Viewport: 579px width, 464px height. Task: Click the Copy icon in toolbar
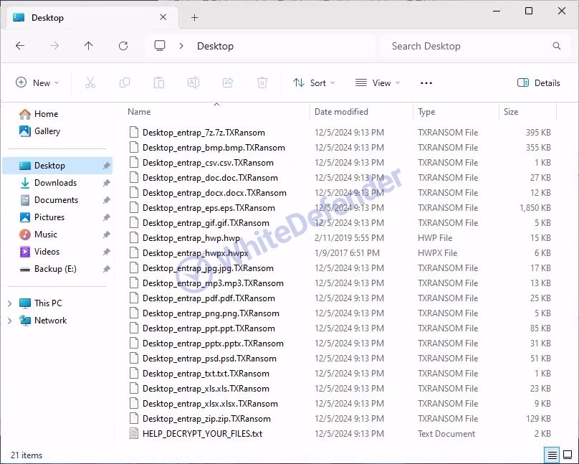125,82
